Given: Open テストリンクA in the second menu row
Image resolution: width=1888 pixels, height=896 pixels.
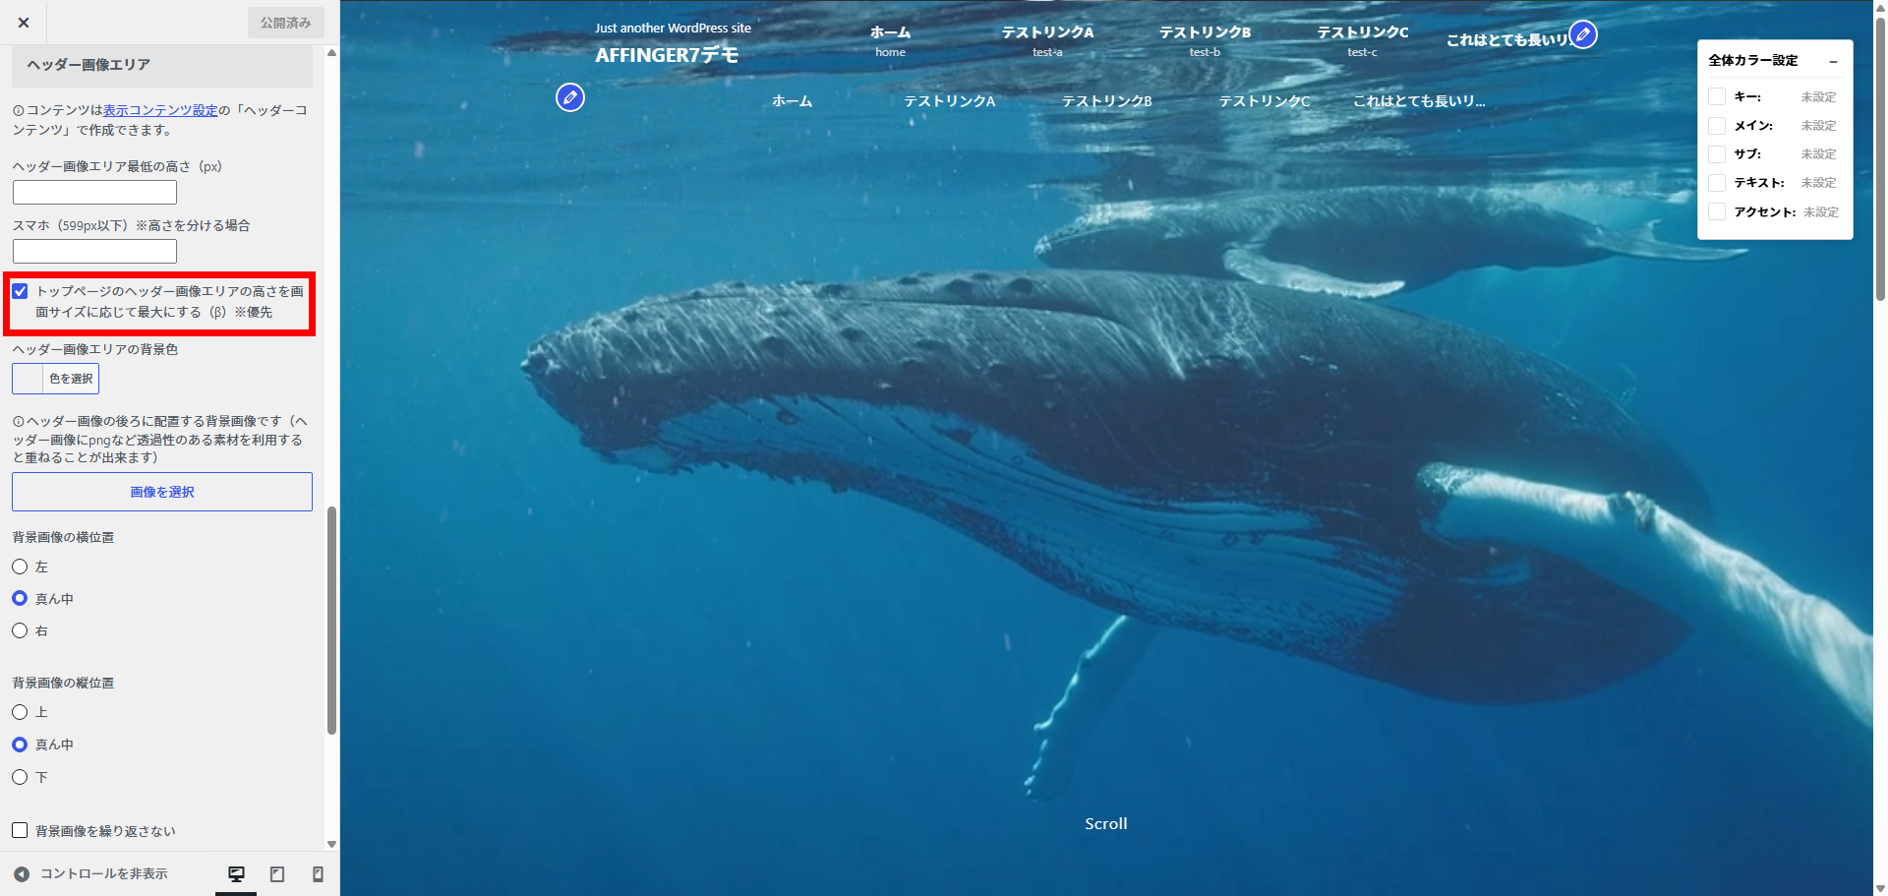Looking at the screenshot, I should coord(950,101).
